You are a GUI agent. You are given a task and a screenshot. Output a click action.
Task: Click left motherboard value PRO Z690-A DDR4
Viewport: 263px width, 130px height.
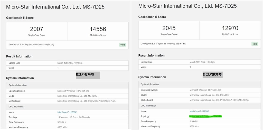[87, 101]
